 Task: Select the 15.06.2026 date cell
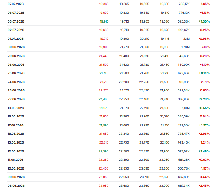pos(16,142)
